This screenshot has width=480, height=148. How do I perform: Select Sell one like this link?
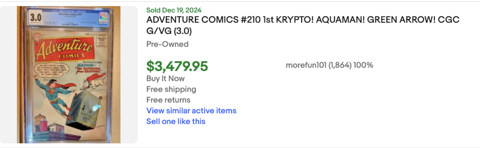[x=176, y=122]
